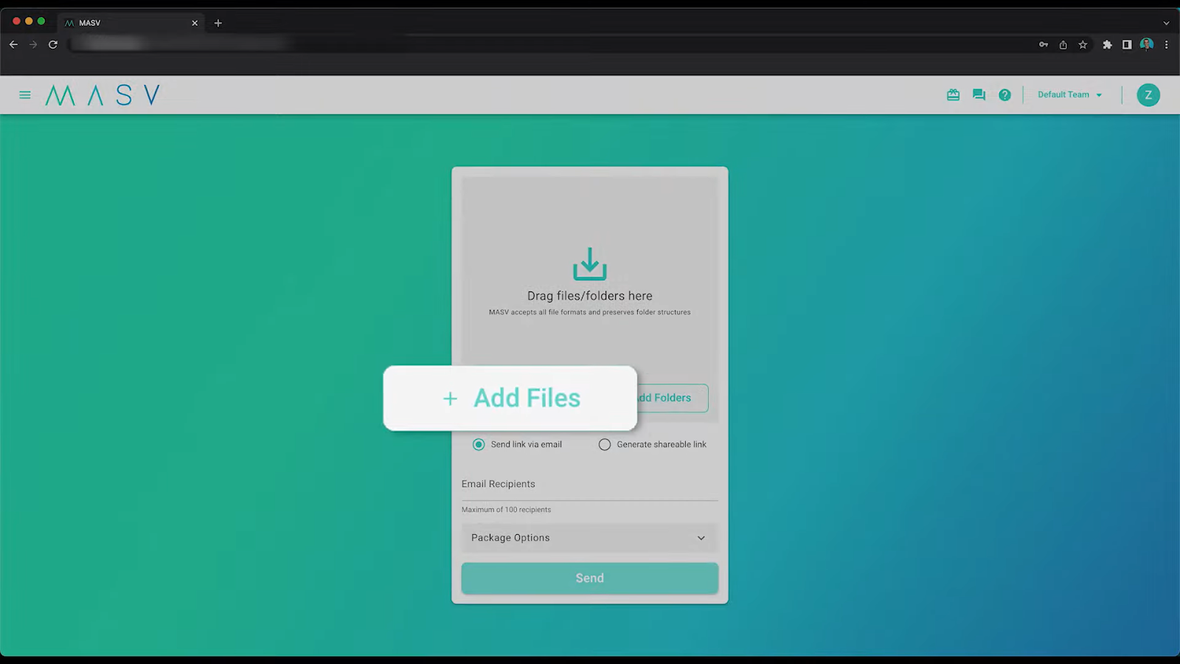Open the chat messages icon
This screenshot has width=1180, height=664.
(x=979, y=94)
